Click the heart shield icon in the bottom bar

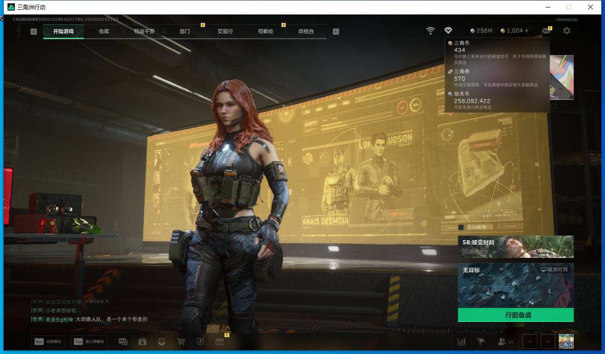pos(162,342)
